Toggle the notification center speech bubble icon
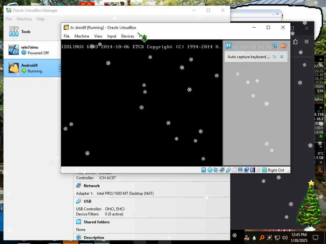This screenshot has height=244, width=326. coord(228,46)
